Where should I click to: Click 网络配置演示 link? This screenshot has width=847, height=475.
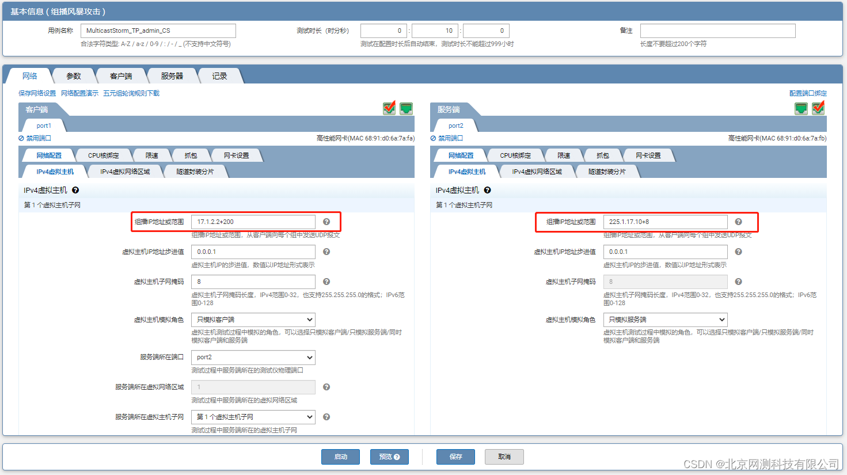pos(79,93)
